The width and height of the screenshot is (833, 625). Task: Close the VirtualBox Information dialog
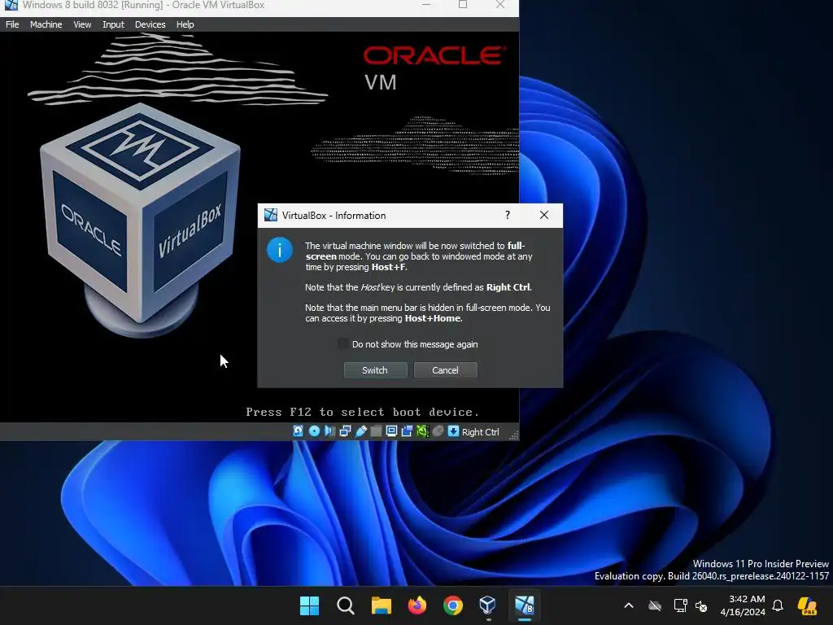coord(544,215)
